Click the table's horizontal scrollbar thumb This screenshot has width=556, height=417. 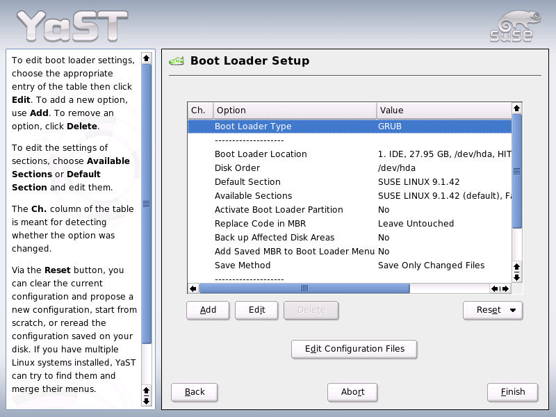click(x=304, y=288)
